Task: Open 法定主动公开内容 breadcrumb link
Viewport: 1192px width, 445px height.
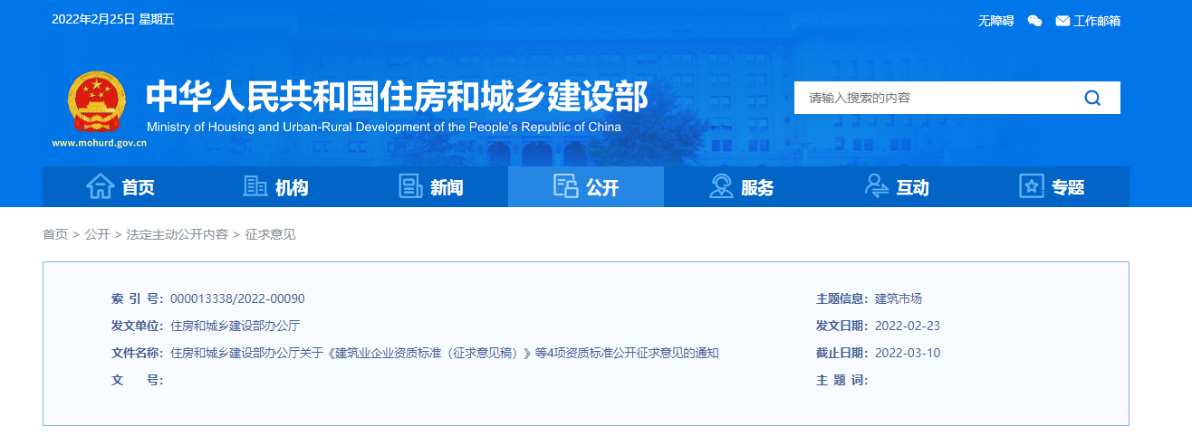Action: tap(178, 234)
